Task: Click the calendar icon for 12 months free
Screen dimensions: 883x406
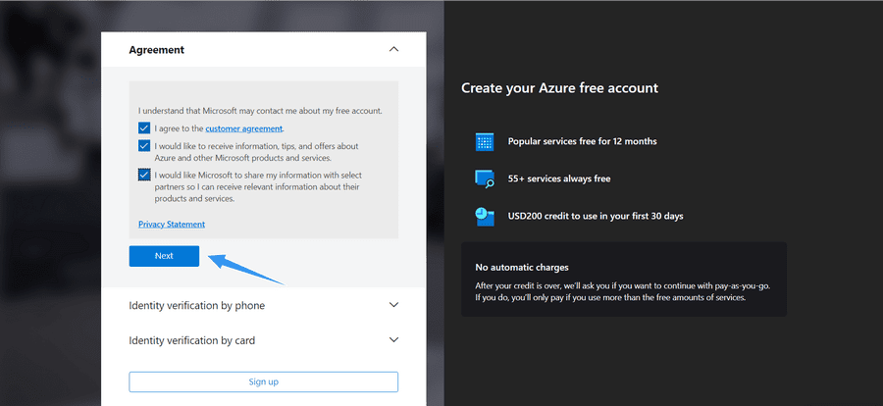Action: tap(485, 141)
